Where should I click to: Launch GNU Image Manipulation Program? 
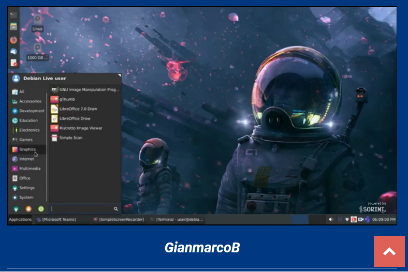(x=85, y=89)
